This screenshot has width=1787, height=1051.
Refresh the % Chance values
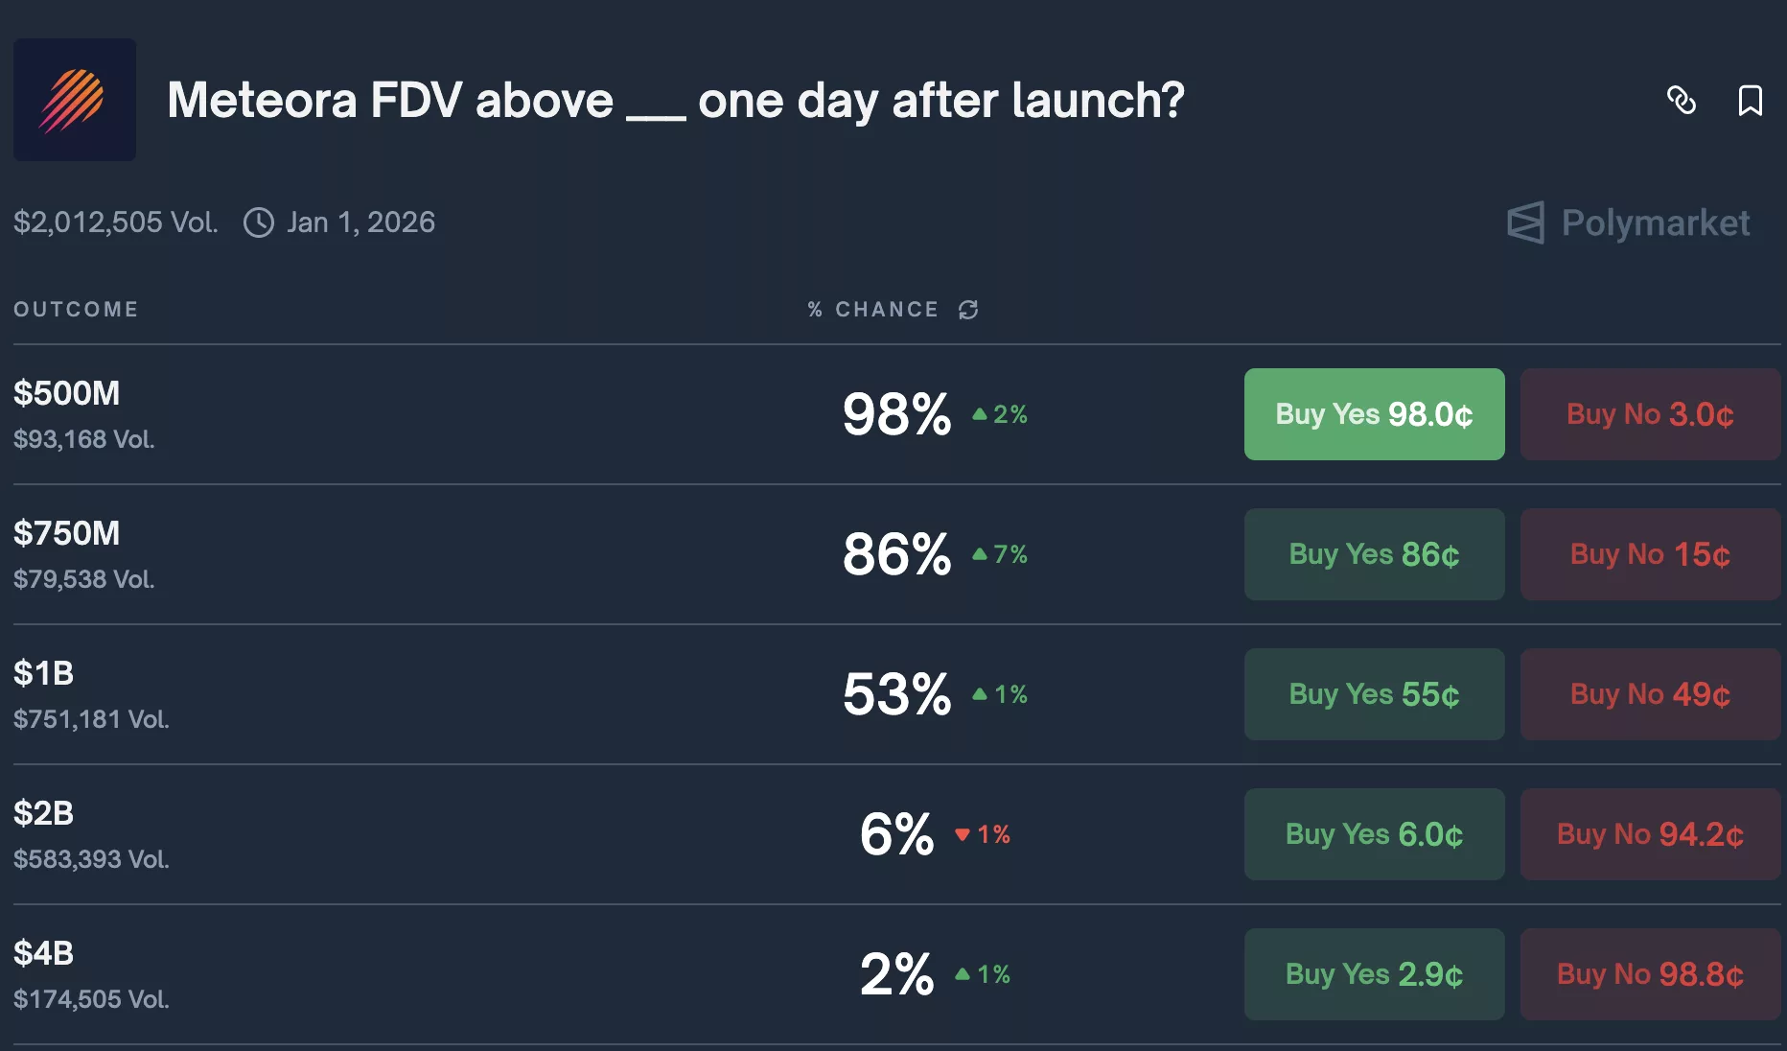click(x=968, y=310)
